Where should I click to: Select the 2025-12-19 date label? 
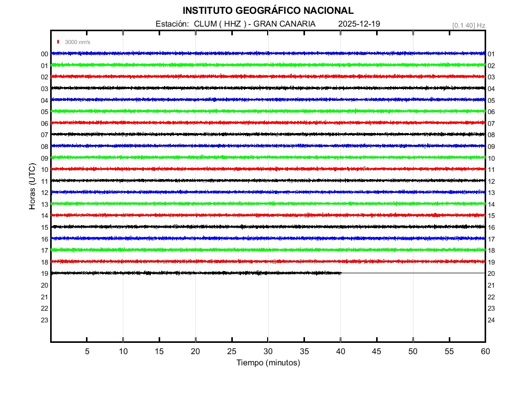[359, 24]
